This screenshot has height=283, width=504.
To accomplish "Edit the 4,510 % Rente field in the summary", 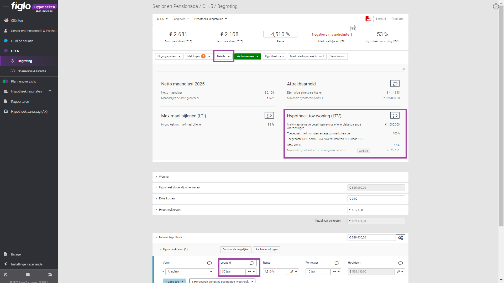I will (x=280, y=34).
